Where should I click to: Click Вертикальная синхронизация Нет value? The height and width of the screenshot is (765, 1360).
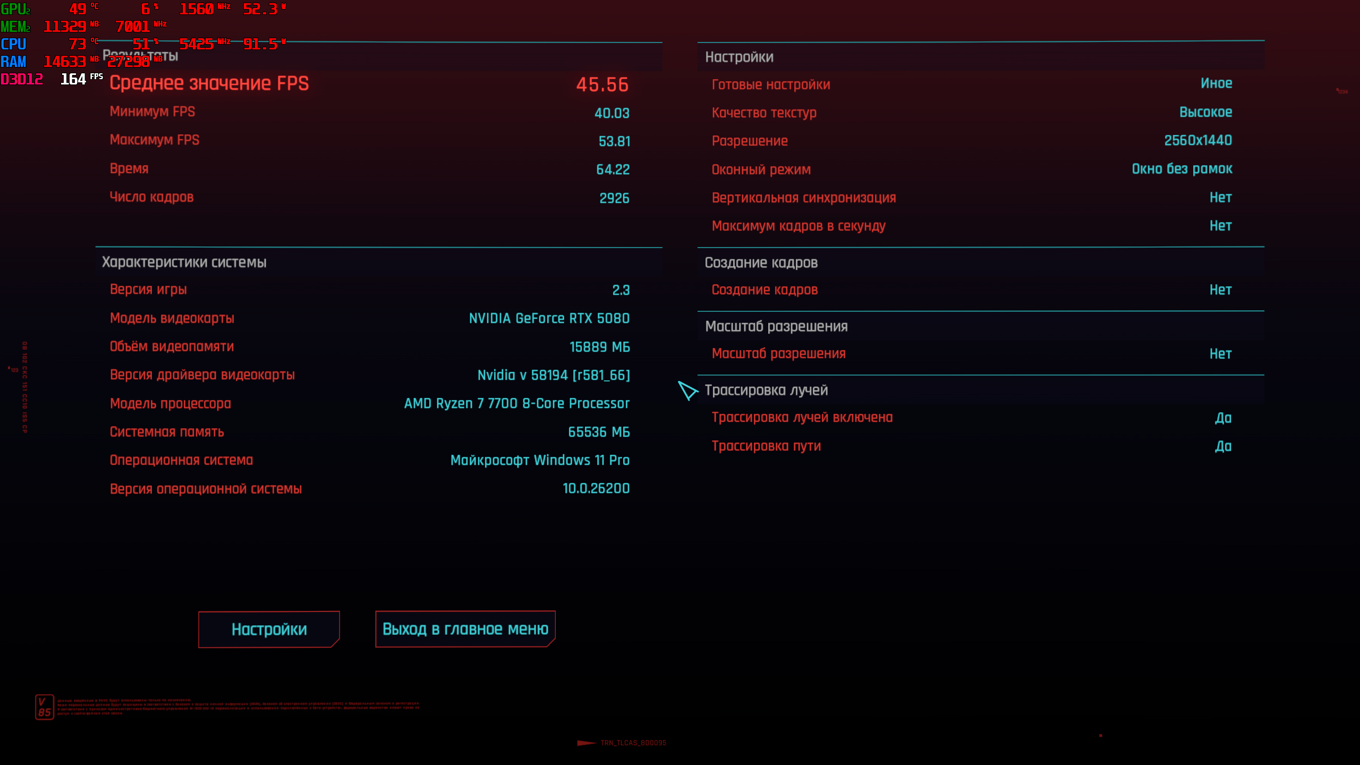click(1220, 198)
